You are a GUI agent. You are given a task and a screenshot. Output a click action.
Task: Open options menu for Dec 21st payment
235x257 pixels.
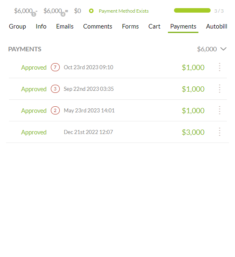(x=220, y=132)
